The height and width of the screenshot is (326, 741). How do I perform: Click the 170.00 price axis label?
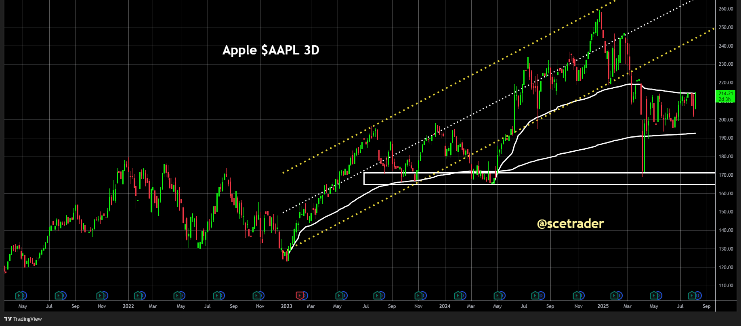point(726,175)
